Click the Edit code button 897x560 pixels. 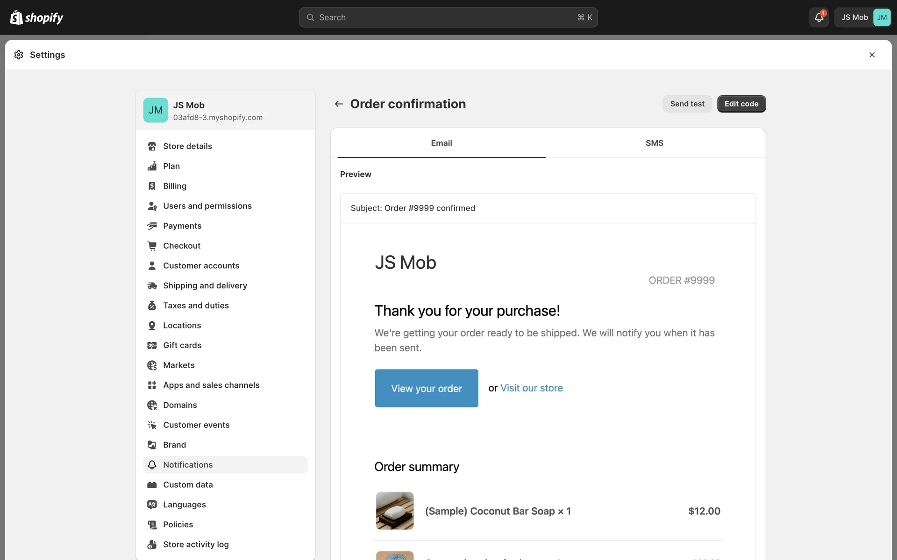[x=741, y=104]
